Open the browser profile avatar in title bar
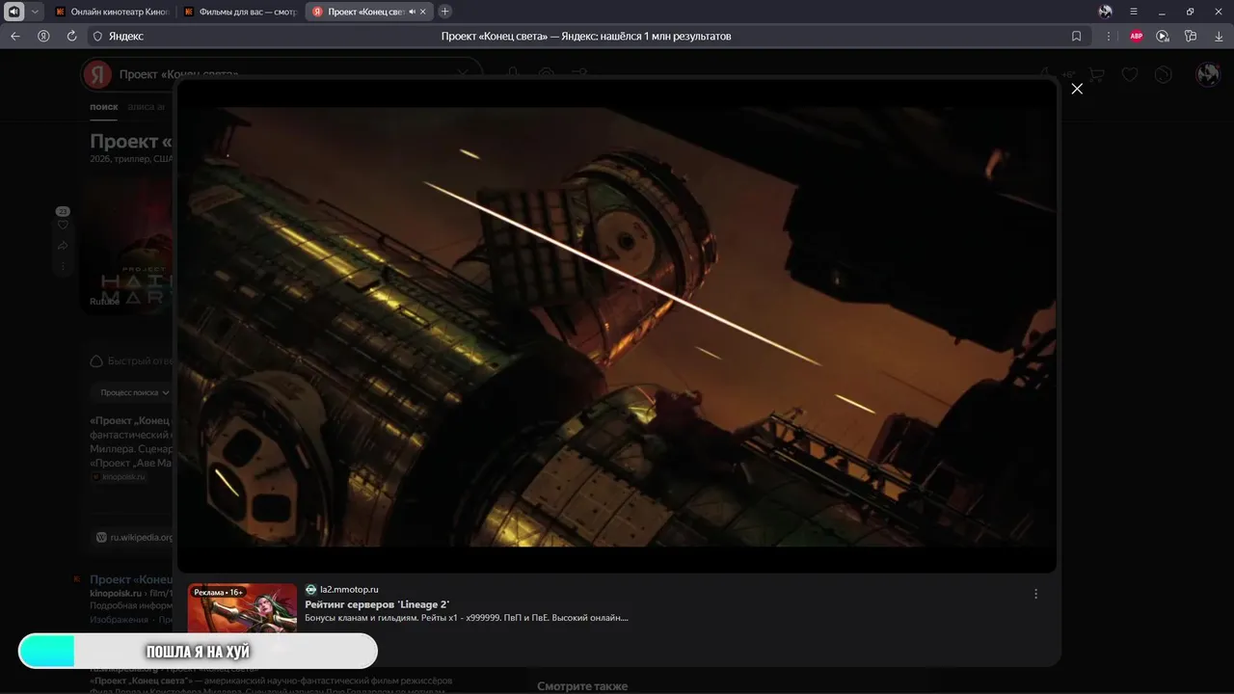1234x694 pixels. pos(1105,12)
